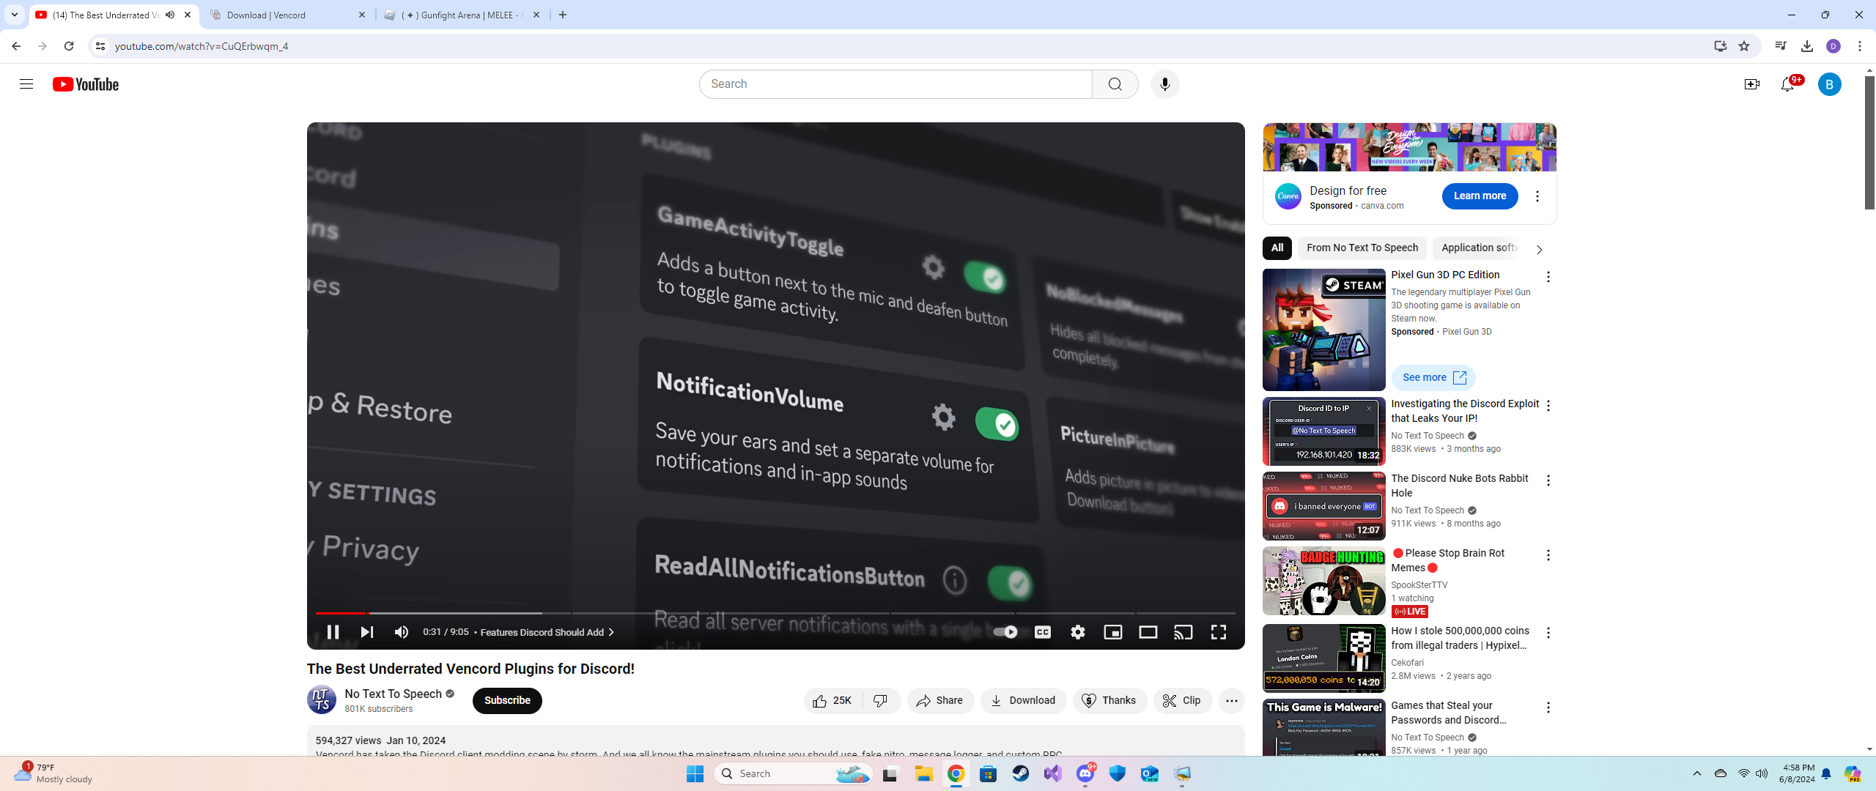
Task: Search with your voice microphone
Action: [1164, 84]
